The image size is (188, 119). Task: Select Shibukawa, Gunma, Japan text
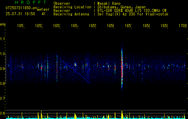(x=121, y=7)
